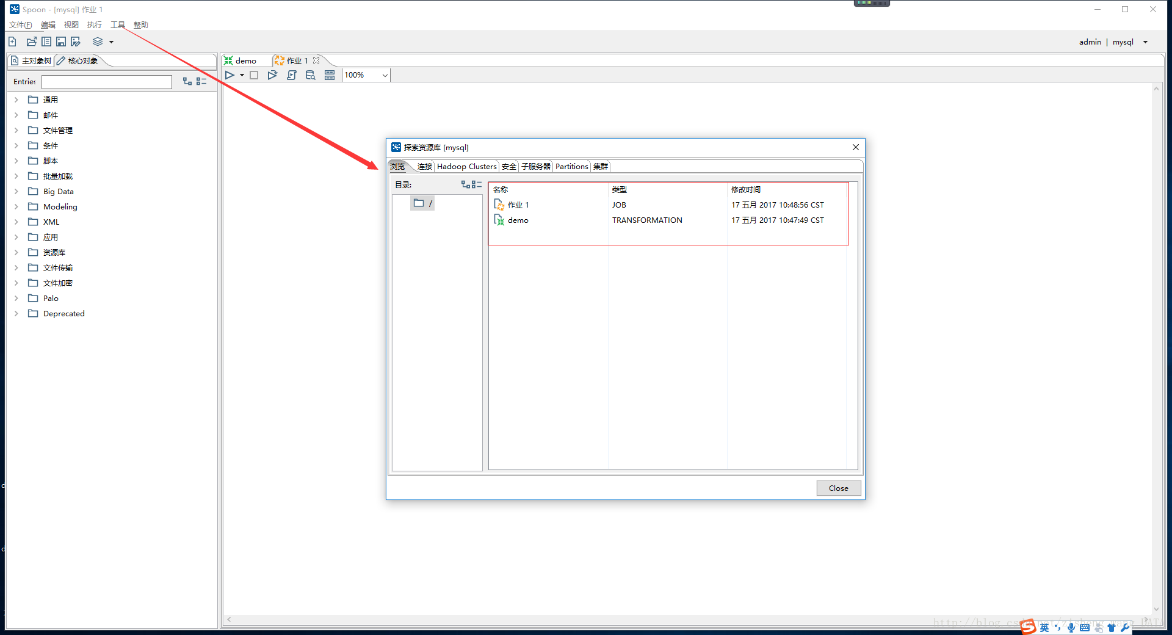Expand the 文件管理 folder

pyautogui.click(x=16, y=130)
